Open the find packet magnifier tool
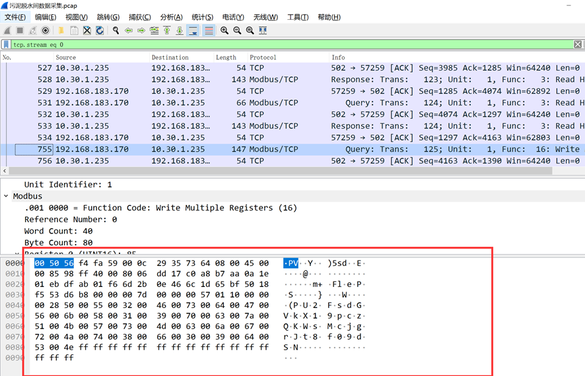 pos(116,30)
